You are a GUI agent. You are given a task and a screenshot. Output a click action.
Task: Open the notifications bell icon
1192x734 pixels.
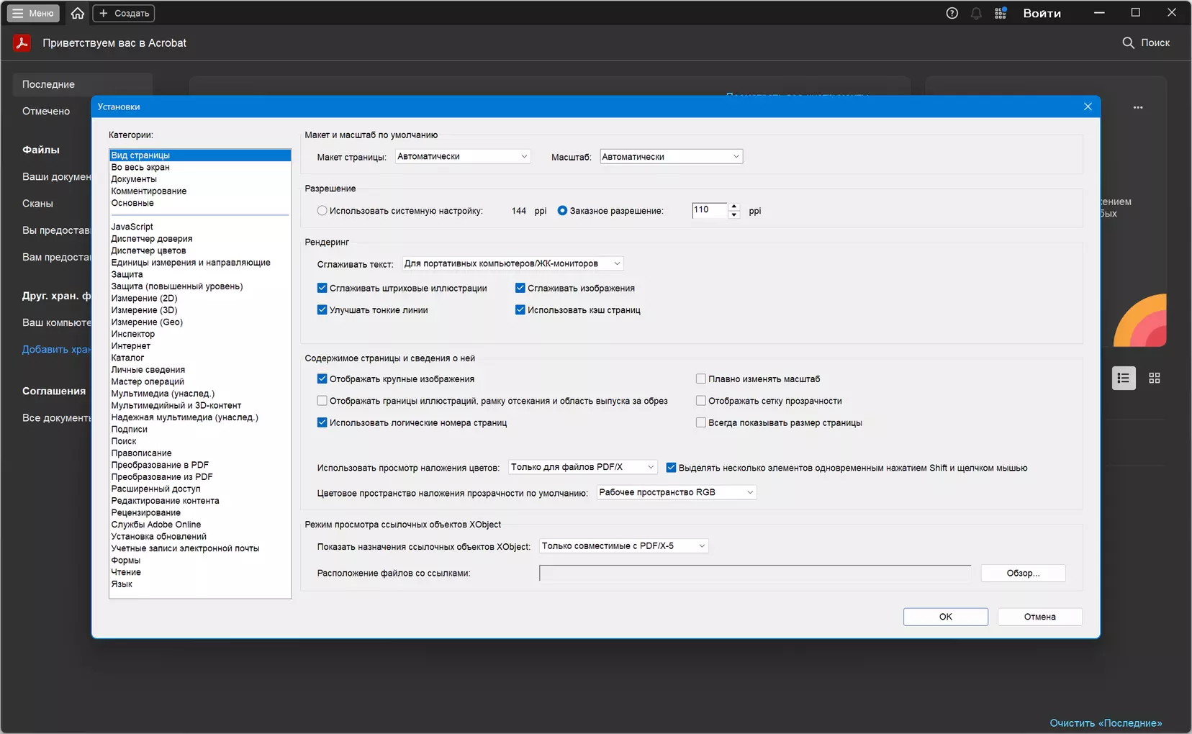click(x=976, y=13)
